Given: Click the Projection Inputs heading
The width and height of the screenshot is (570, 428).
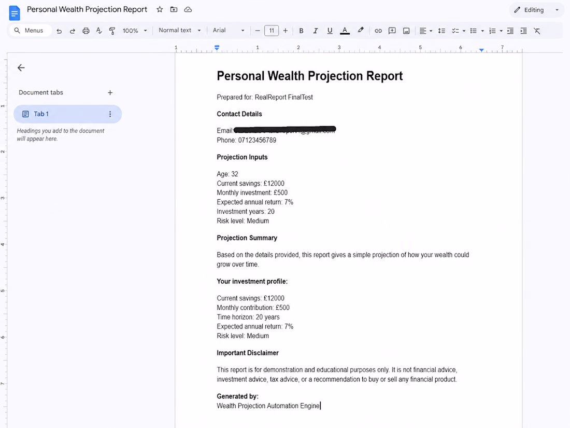Looking at the screenshot, I should [242, 157].
